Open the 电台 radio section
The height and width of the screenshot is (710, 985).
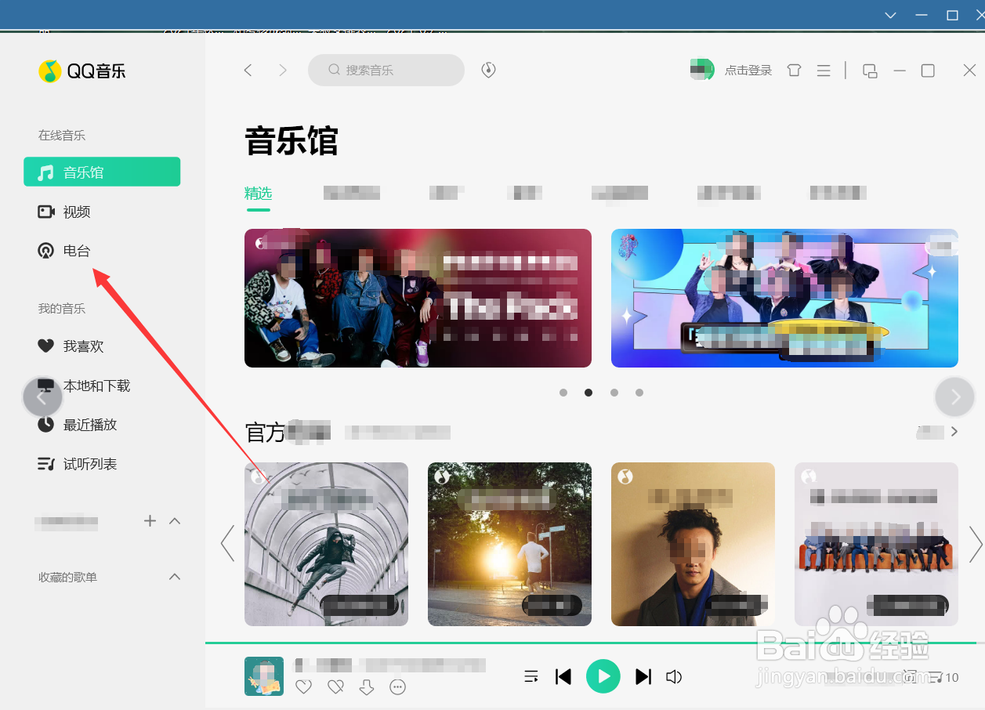(x=76, y=250)
